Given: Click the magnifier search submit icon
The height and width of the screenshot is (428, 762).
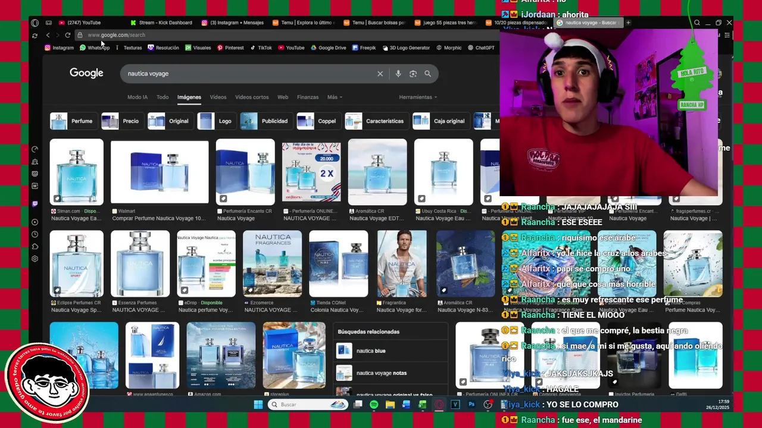Looking at the screenshot, I should pyautogui.click(x=427, y=74).
